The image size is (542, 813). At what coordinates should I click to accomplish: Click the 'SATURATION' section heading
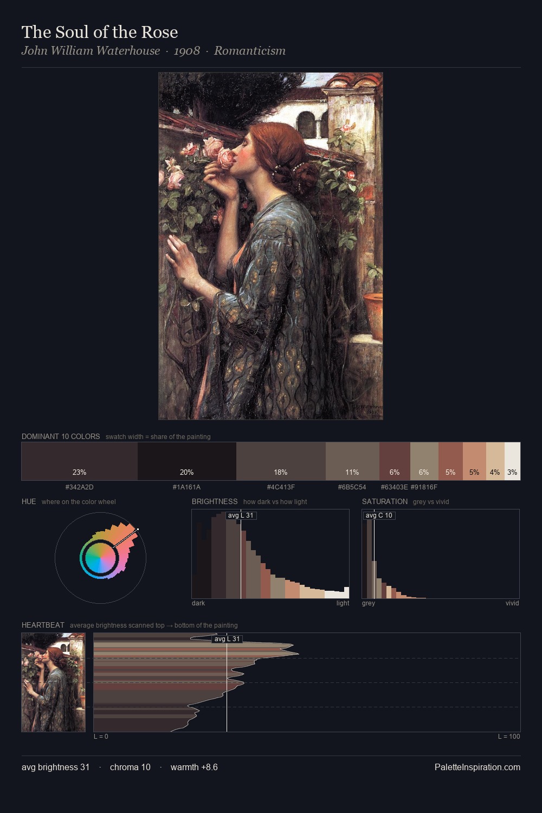(385, 501)
